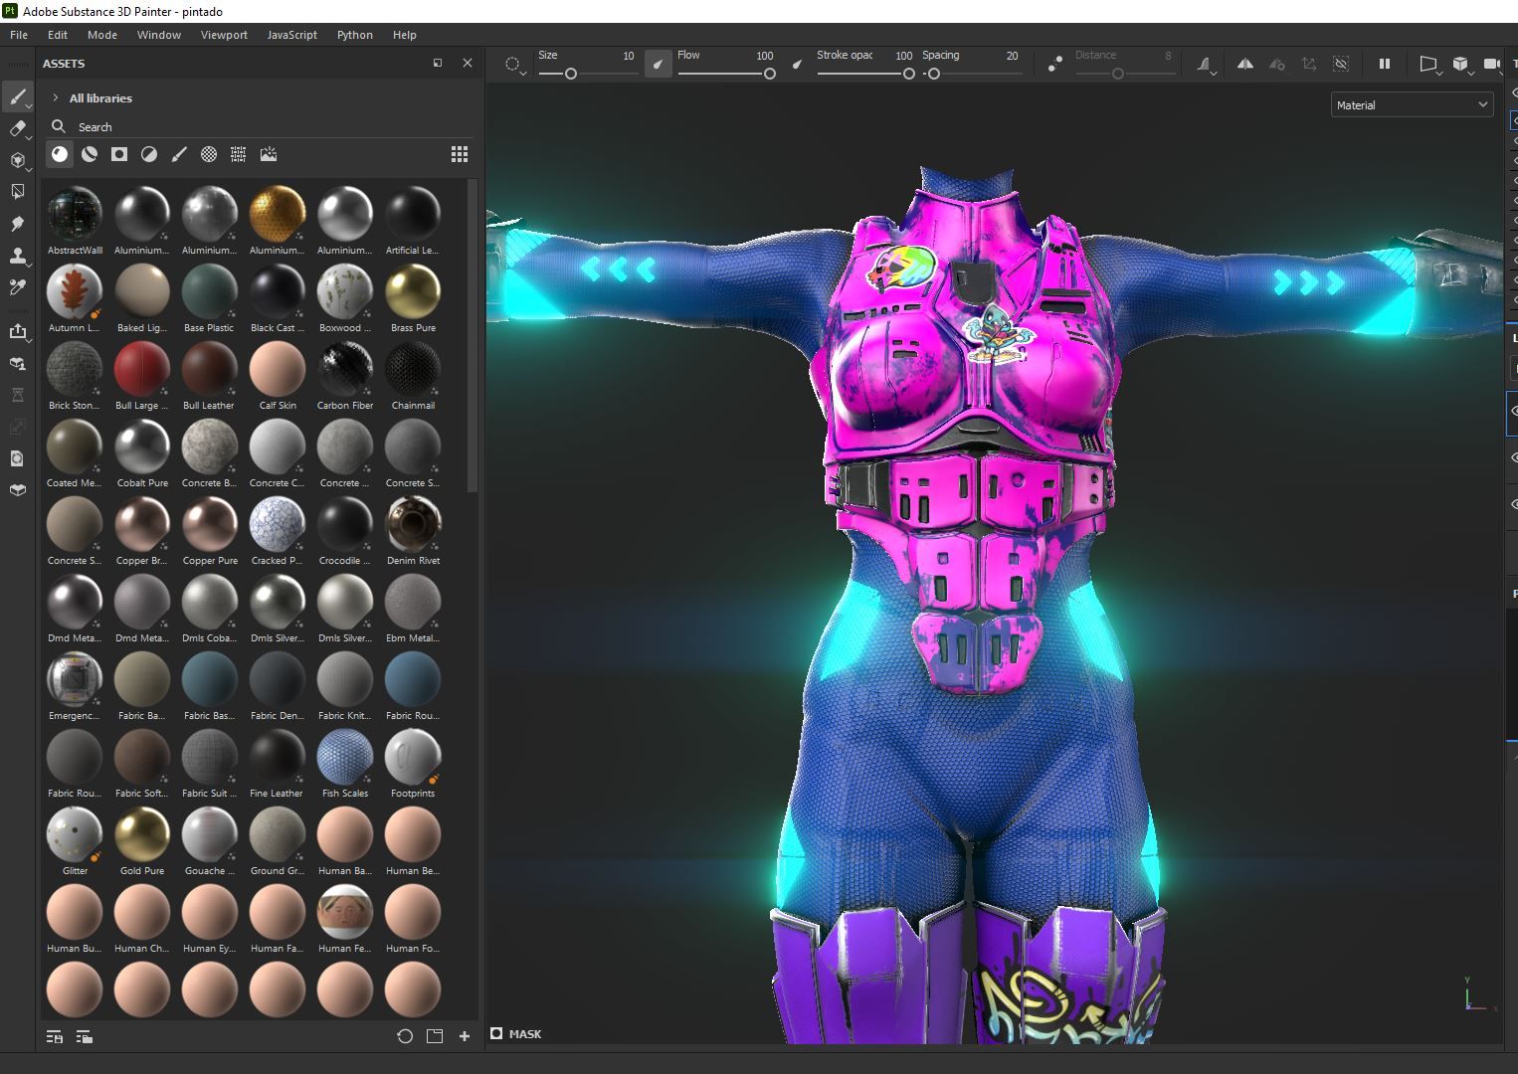Select the Paint brush tool in left toolbar
Screen dimensions: 1518x1074
17,96
